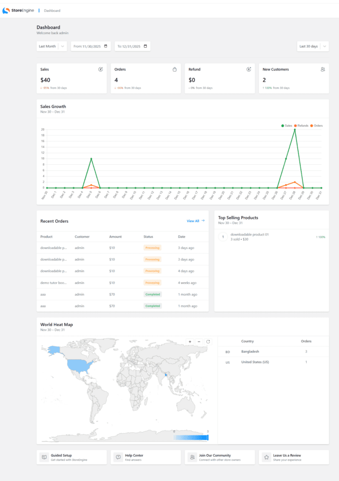Open calendar picker in From date field
The image size is (339, 481).
tap(105, 47)
